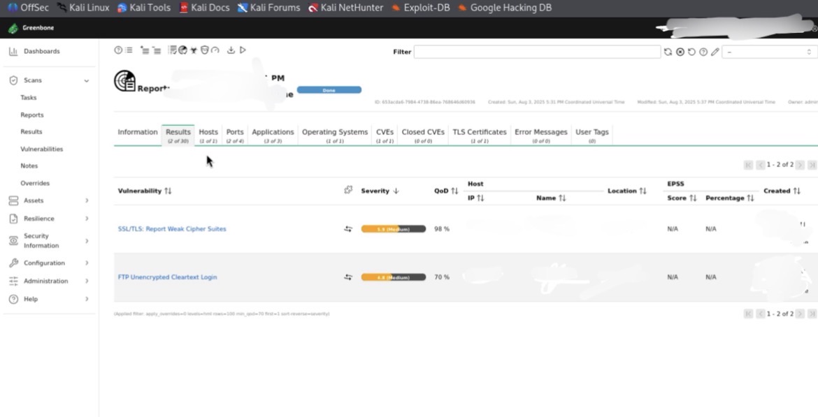
Task: Open the report download icon
Action: click(231, 50)
